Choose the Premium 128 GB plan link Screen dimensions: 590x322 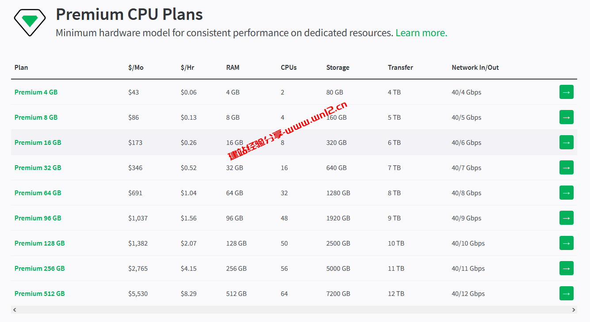pos(39,243)
